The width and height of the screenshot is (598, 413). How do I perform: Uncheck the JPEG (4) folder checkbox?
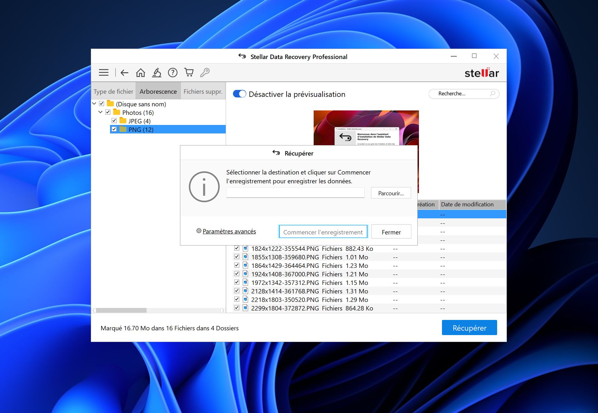pyautogui.click(x=114, y=121)
